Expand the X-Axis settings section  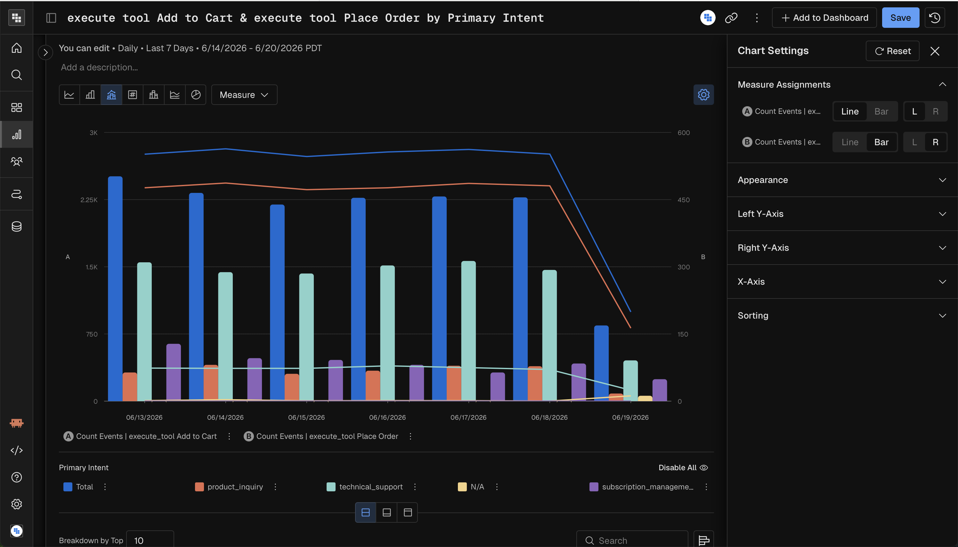[842, 281]
